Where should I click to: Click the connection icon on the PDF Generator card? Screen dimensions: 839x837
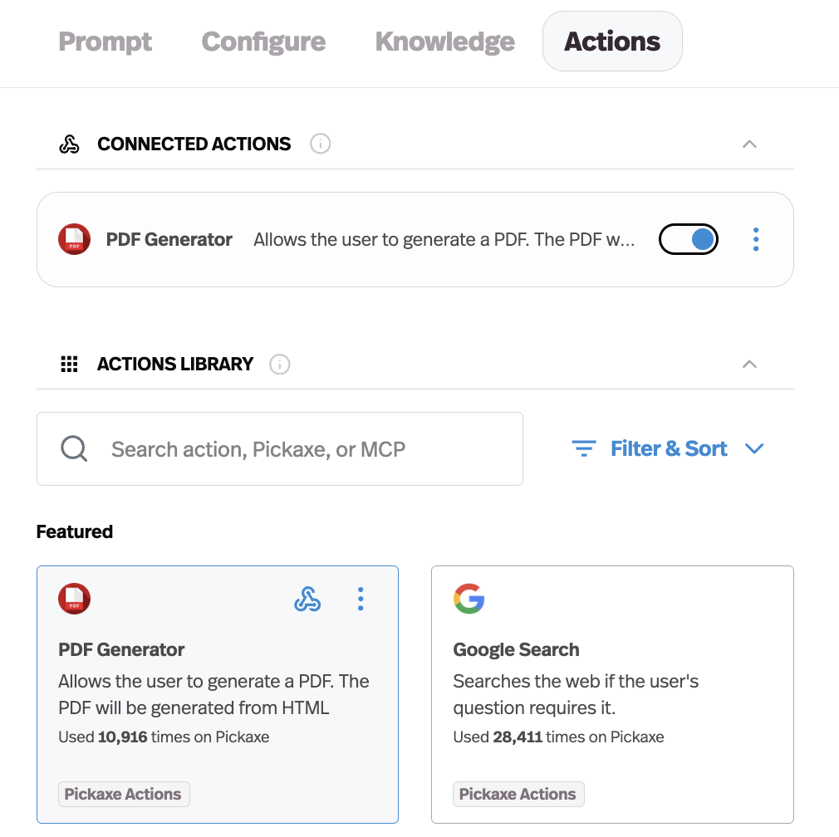[x=307, y=598]
